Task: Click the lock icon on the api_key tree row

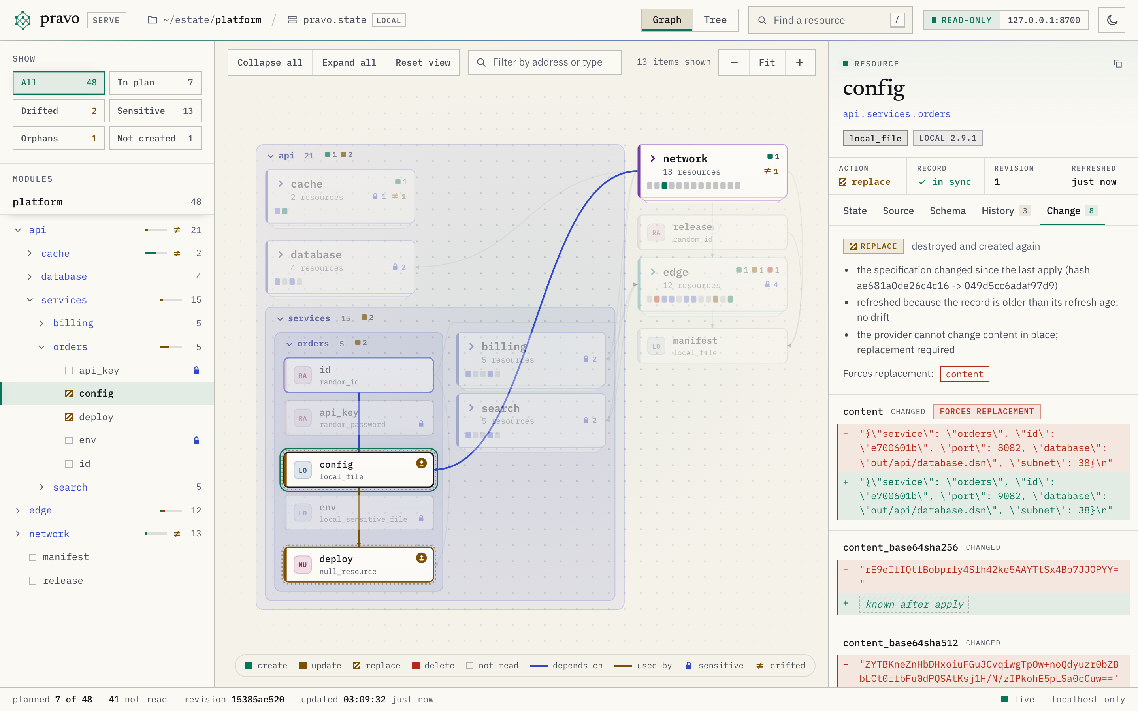Action: [x=196, y=370]
